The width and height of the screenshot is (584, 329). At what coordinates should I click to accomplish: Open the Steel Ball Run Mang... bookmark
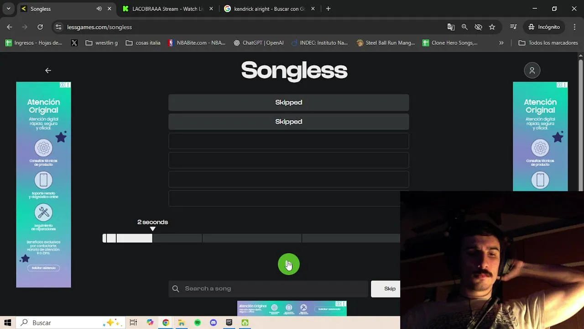tap(386, 43)
